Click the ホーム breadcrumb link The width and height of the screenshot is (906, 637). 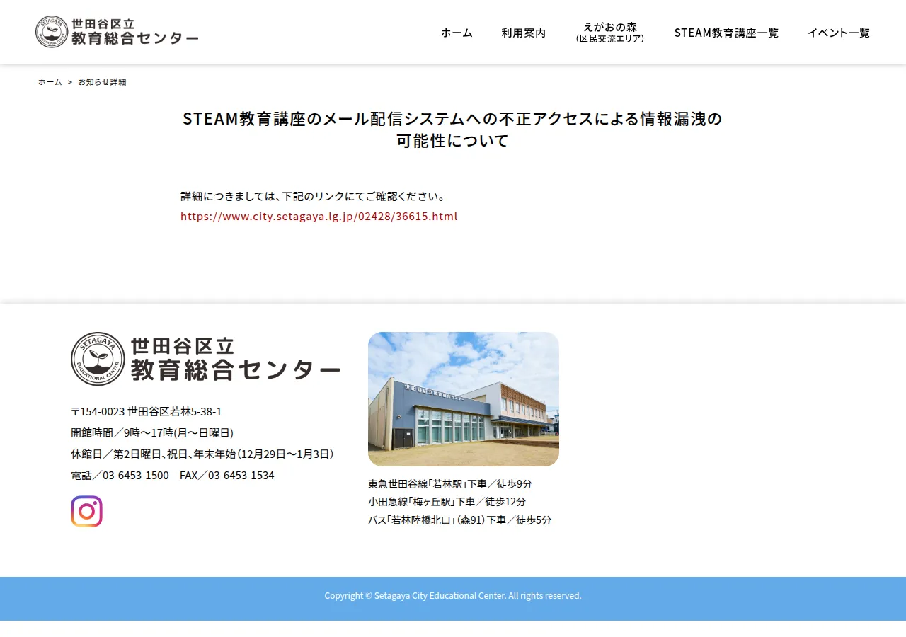50,82
